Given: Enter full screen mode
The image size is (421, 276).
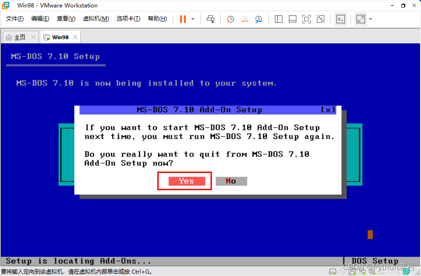Looking at the screenshot, I should (x=306, y=19).
